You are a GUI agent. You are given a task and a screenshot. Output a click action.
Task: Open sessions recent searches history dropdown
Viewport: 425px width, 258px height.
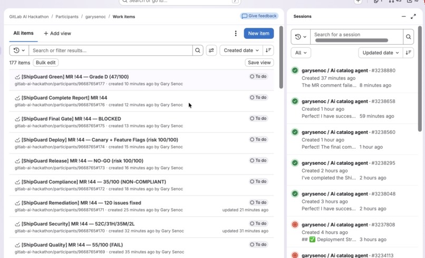coord(301,36)
